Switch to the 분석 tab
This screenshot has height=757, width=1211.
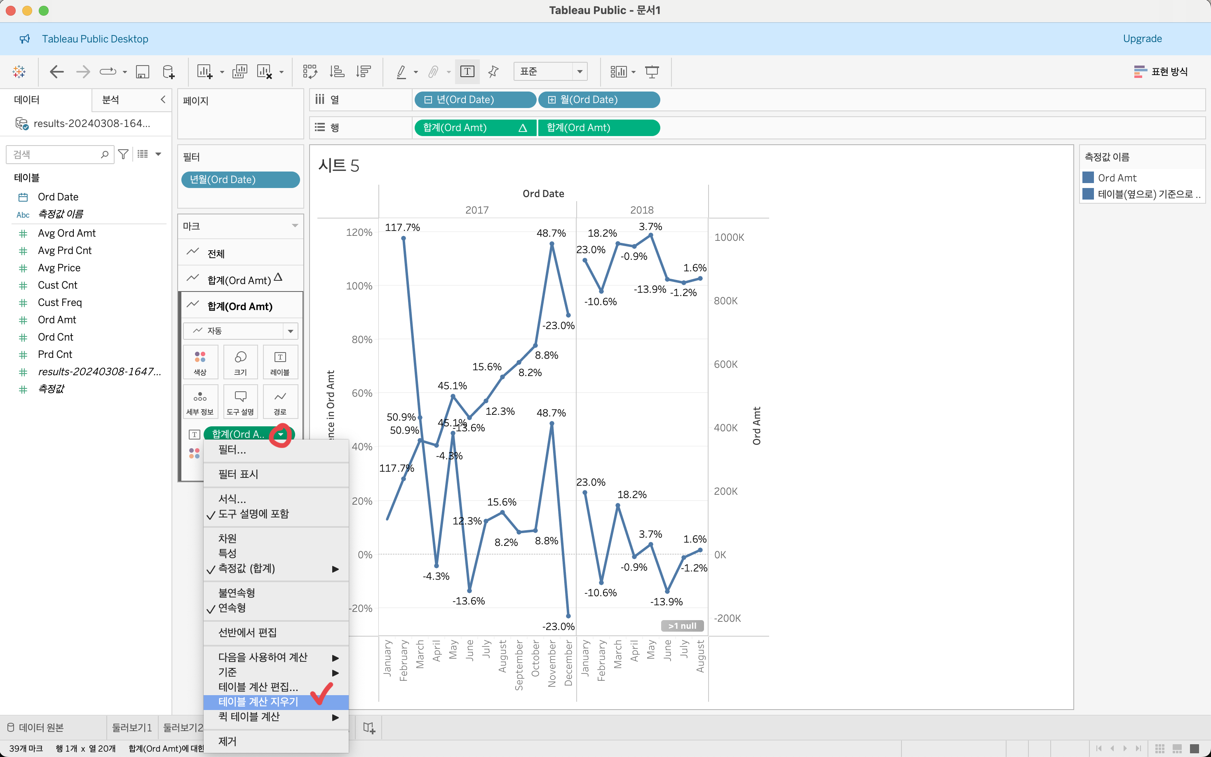[110, 100]
